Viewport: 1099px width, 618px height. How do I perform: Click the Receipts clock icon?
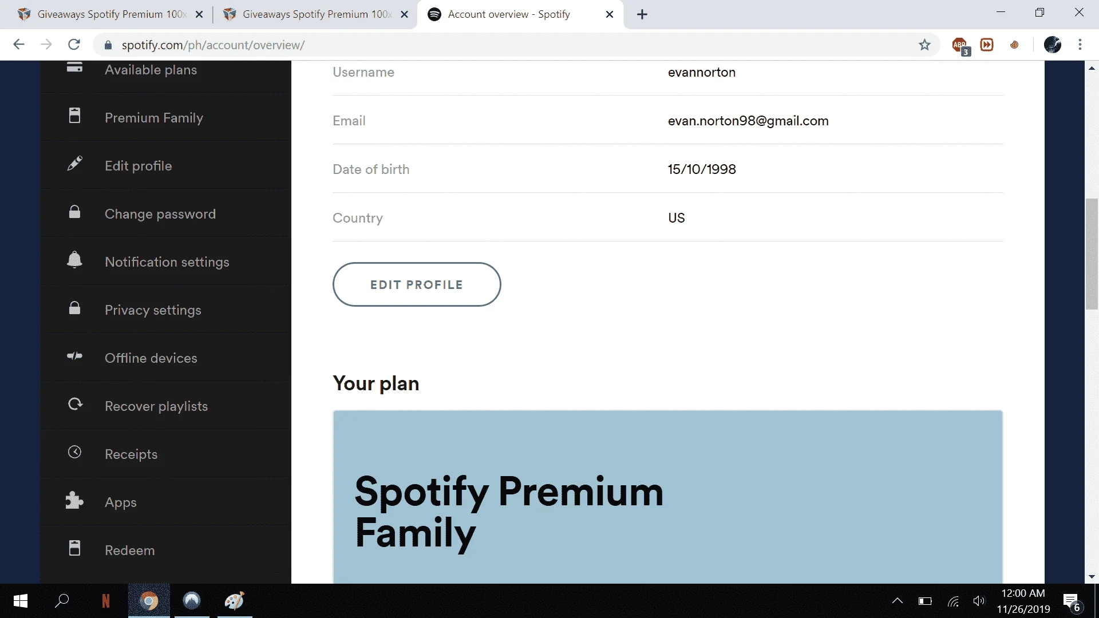pos(74,452)
